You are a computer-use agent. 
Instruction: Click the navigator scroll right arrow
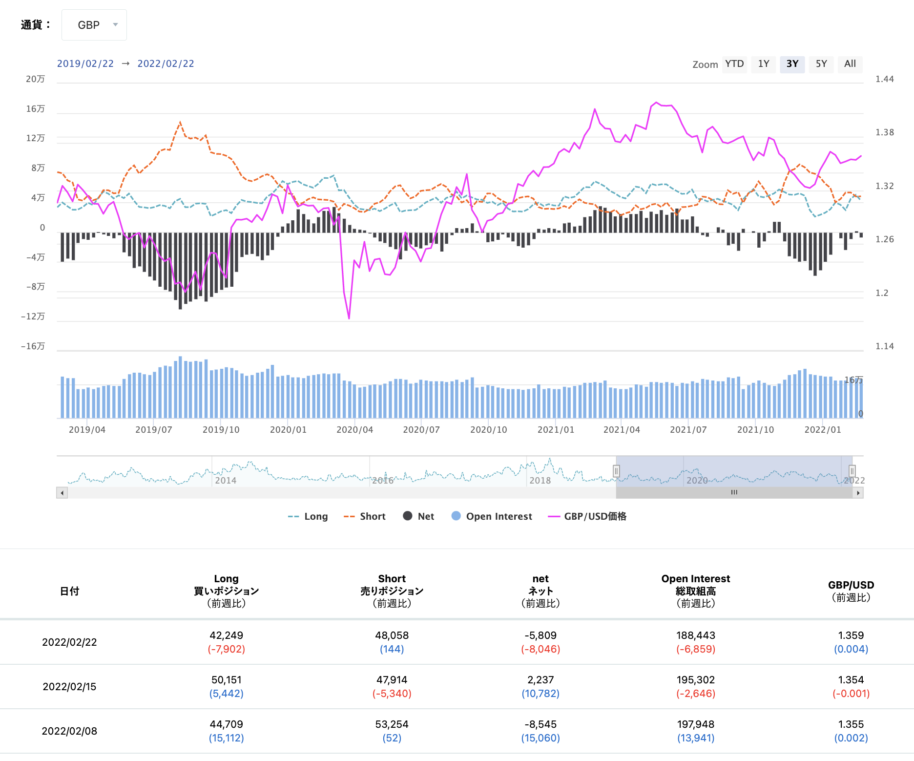point(858,493)
